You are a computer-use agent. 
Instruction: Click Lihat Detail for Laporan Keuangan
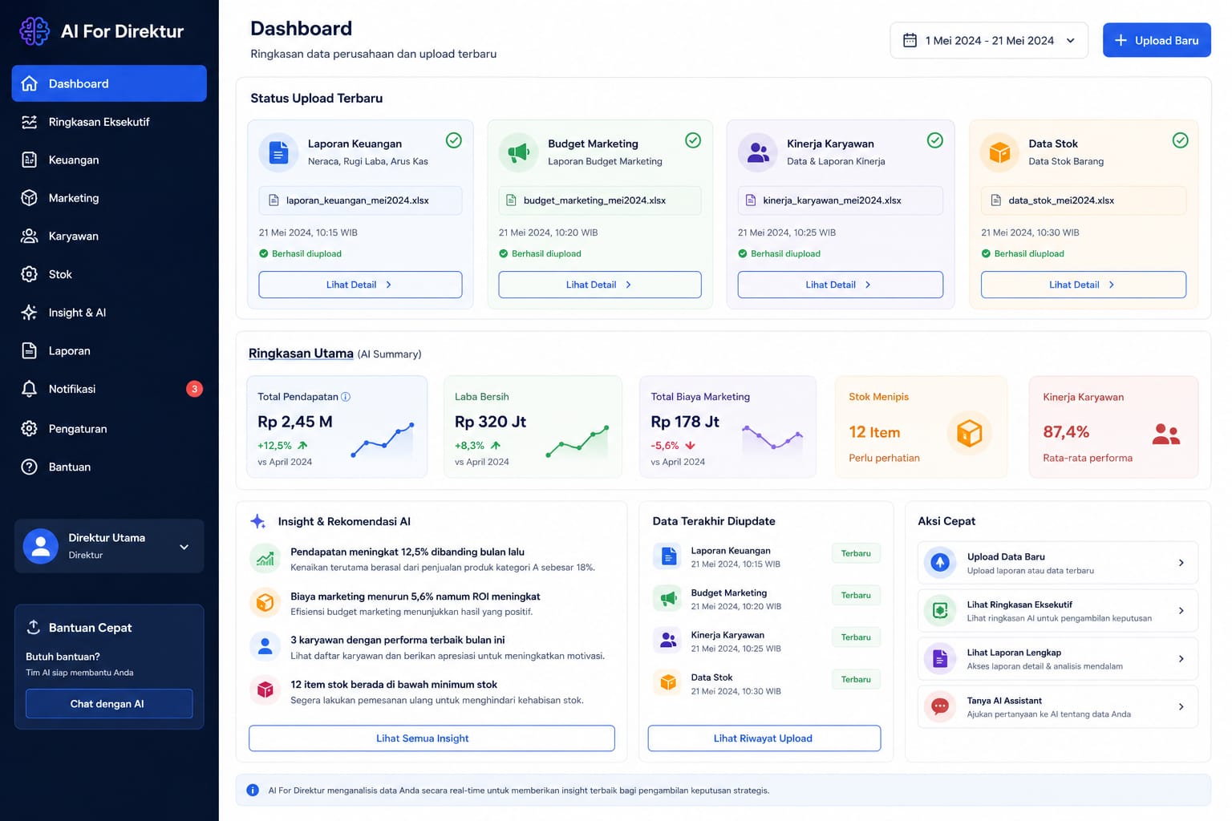[360, 285]
